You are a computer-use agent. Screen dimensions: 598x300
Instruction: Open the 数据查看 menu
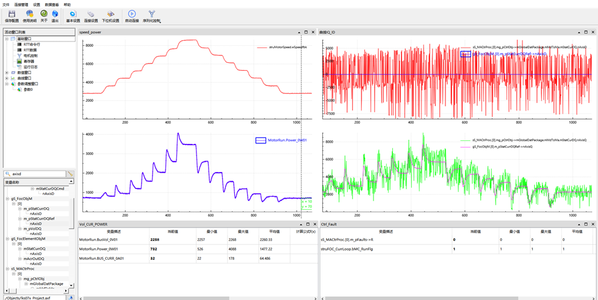(52, 4)
